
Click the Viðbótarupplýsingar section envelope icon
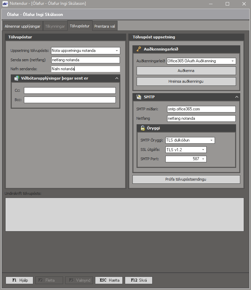(x=16, y=78)
